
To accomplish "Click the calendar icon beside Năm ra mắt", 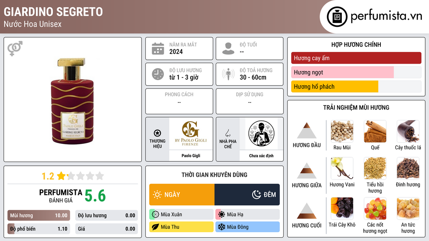I will click(158, 49).
